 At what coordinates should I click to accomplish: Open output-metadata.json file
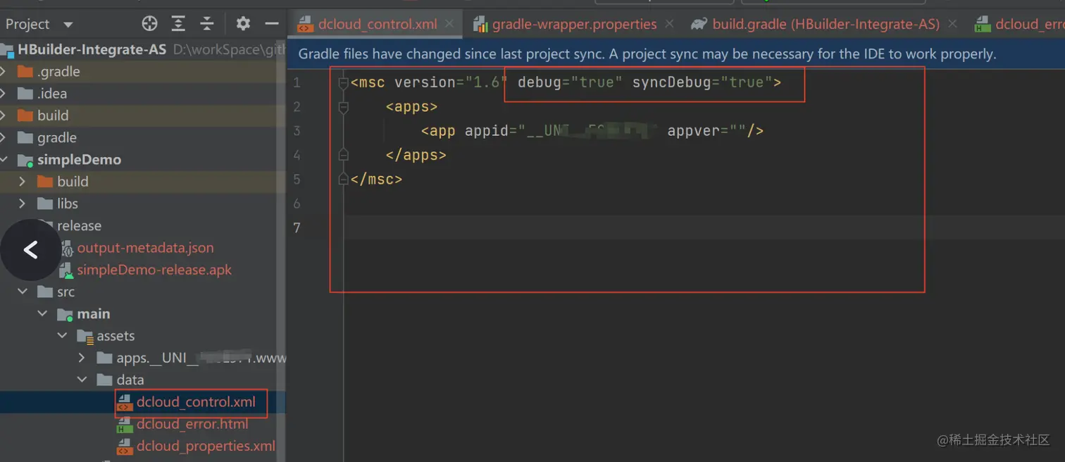[145, 248]
